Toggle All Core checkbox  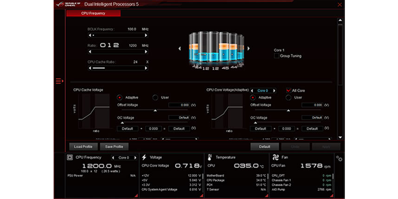click(289, 91)
